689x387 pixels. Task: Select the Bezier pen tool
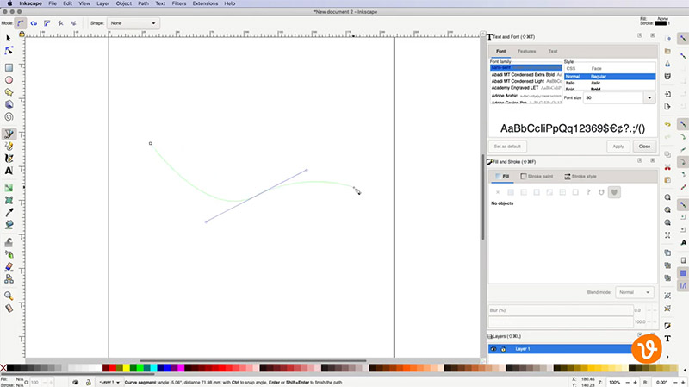point(9,134)
